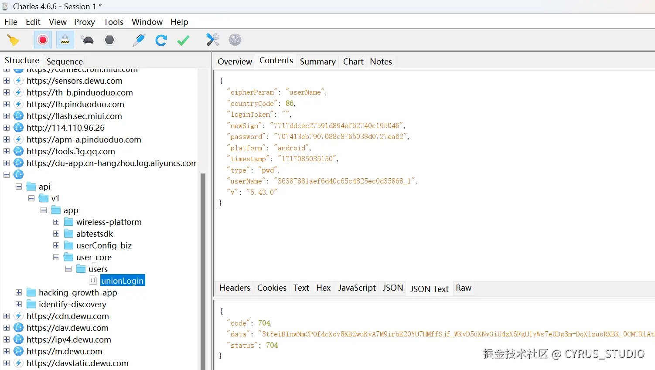Switch to the Sequence tab
This screenshot has width=655, height=370.
pos(65,61)
